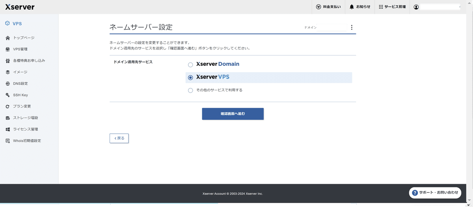Select the Xserver VPS radio button
The image size is (473, 207).
click(x=190, y=78)
